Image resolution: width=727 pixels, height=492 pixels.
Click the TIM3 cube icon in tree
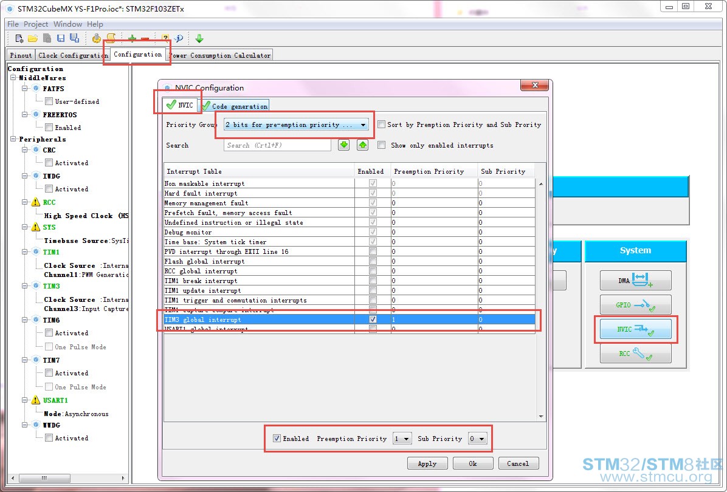click(36, 286)
